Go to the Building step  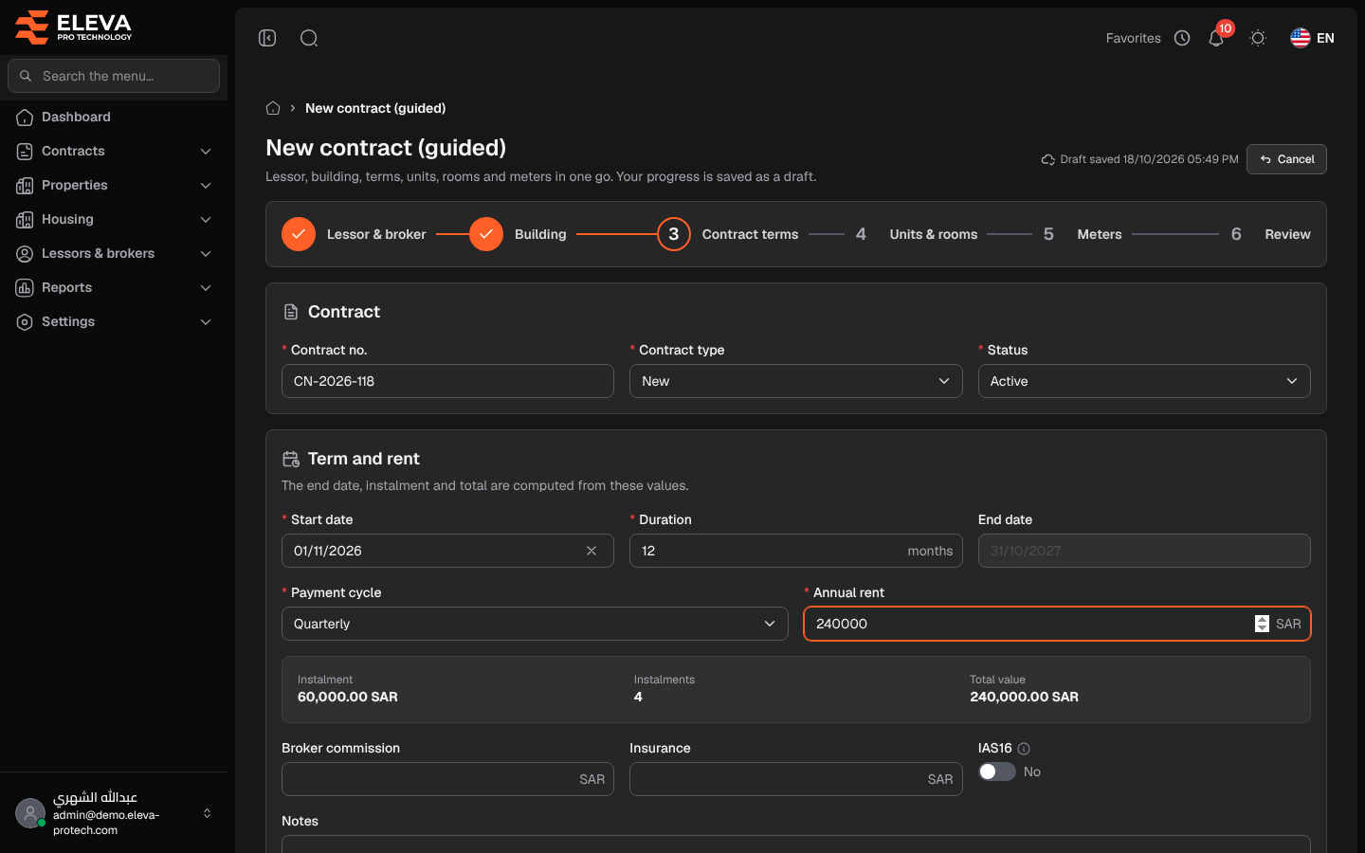(x=518, y=234)
